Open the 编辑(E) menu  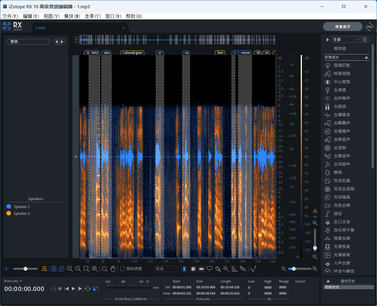(x=31, y=16)
